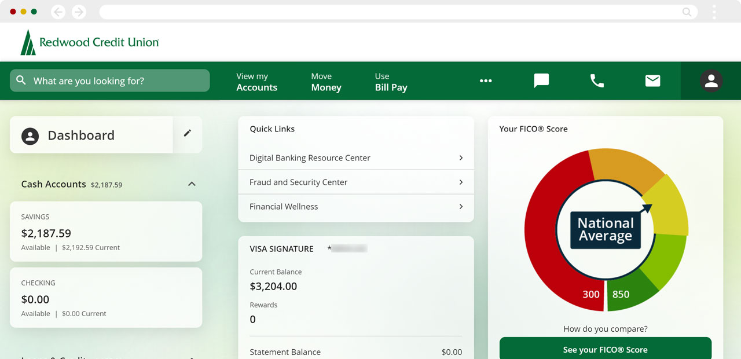Open the mail envelope icon

pos(652,81)
